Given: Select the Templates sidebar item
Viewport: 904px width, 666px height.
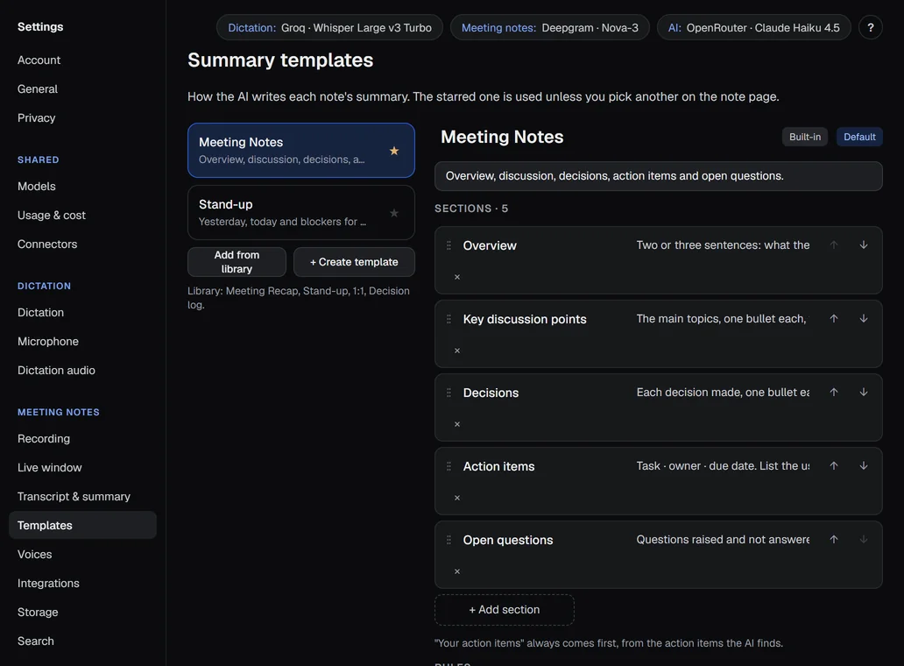Looking at the screenshot, I should 82,525.
